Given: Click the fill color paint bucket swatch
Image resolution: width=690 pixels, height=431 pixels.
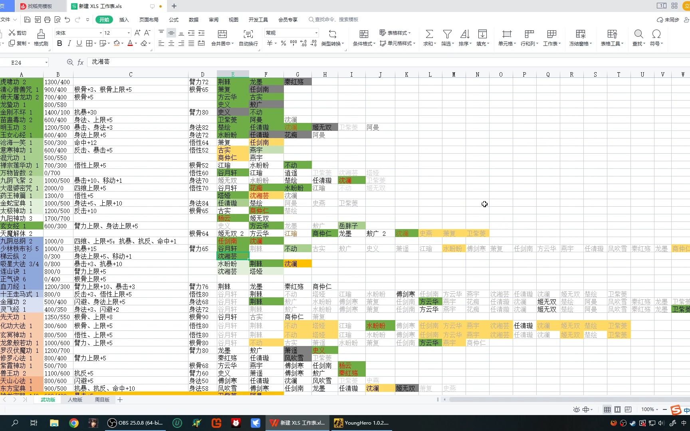Looking at the screenshot, I should pos(117,43).
